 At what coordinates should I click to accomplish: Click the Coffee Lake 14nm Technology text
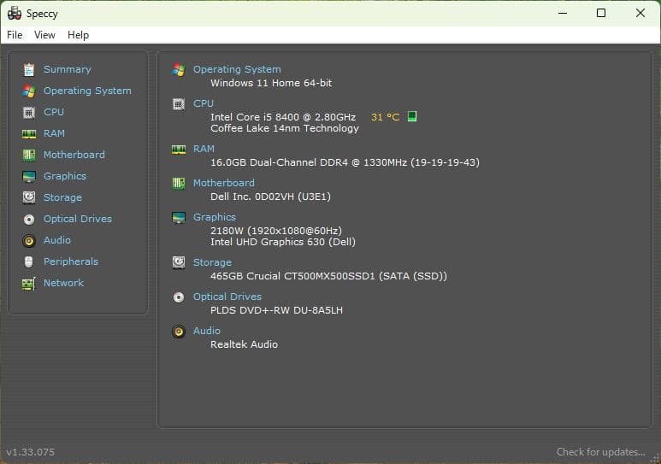coord(285,128)
